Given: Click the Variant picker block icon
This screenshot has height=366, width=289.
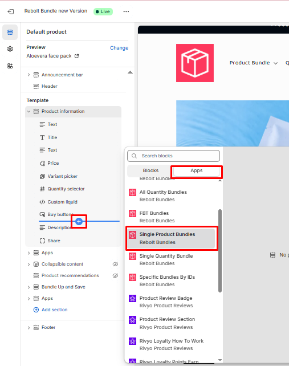Looking at the screenshot, I should (x=42, y=176).
